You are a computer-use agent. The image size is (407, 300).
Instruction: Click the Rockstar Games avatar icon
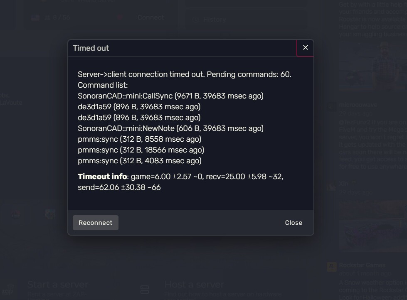pyautogui.click(x=331, y=266)
